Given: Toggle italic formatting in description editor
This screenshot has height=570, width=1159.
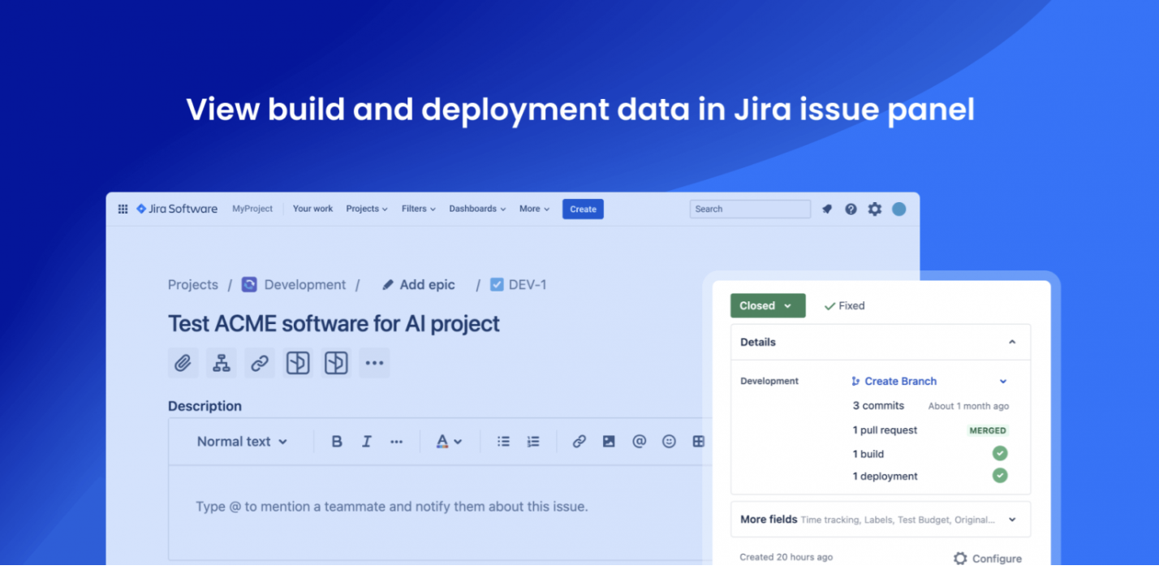Looking at the screenshot, I should (366, 442).
